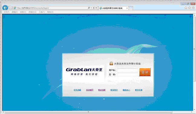Expand the address bar search dropdown arrow
Viewport: 196px width, 114px height.
pyautogui.click(x=91, y=8)
